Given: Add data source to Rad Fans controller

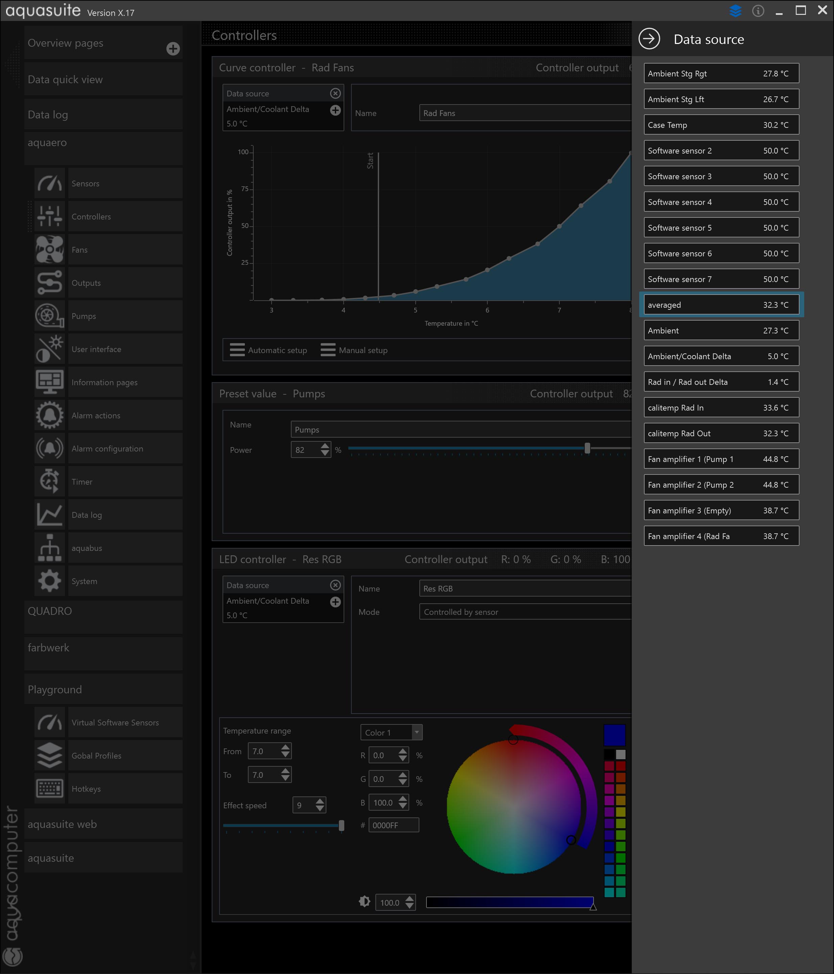Looking at the screenshot, I should pos(335,110).
